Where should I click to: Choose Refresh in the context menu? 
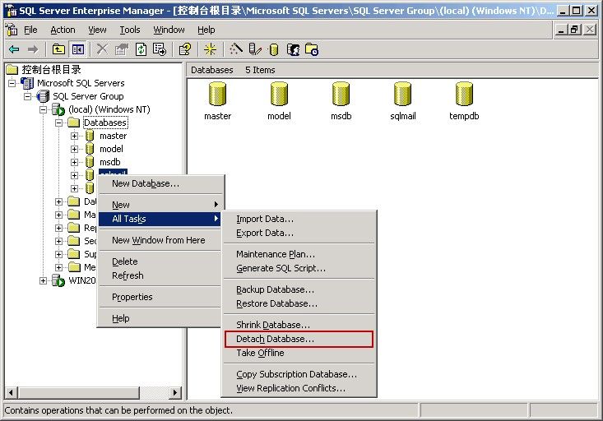(x=160, y=275)
